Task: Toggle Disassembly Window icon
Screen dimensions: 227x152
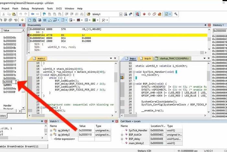Action: (x=34, y=20)
